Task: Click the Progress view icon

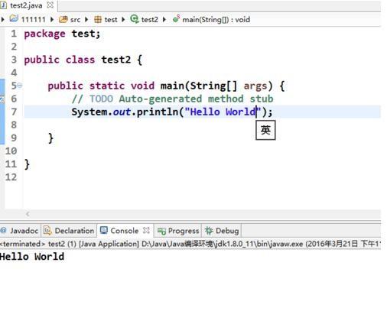Action: 161,231
